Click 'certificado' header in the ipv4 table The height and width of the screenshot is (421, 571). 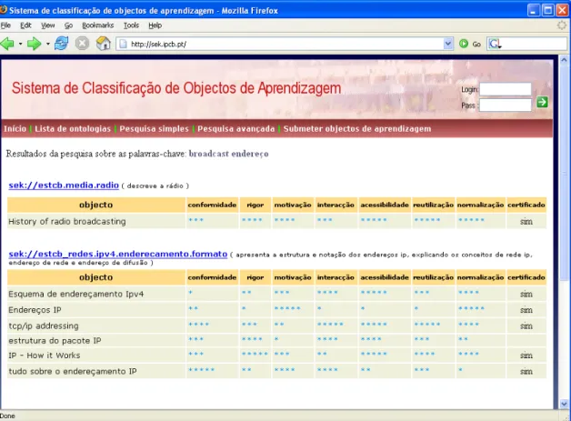pos(526,277)
